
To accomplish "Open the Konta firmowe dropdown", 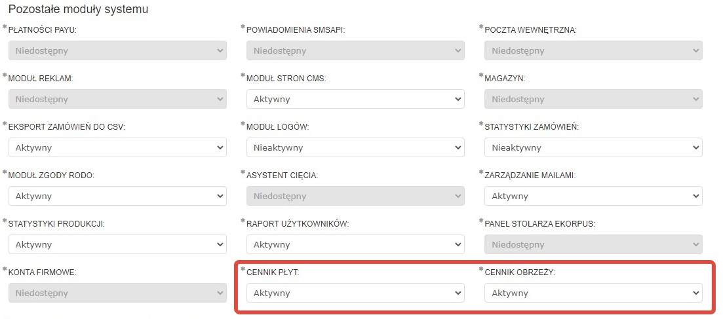I will coord(117,293).
